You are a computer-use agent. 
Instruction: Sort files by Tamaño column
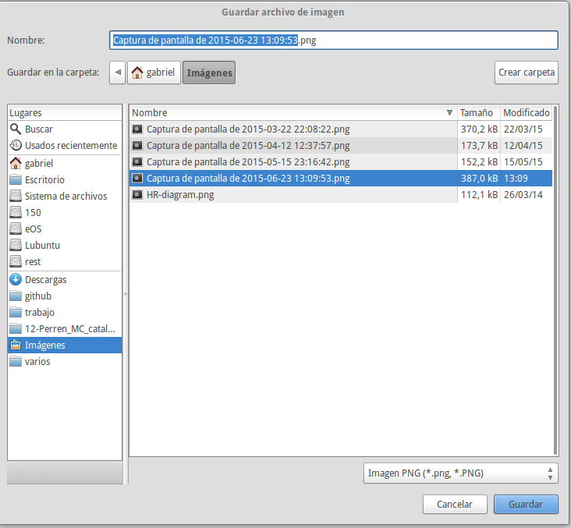tap(478, 113)
